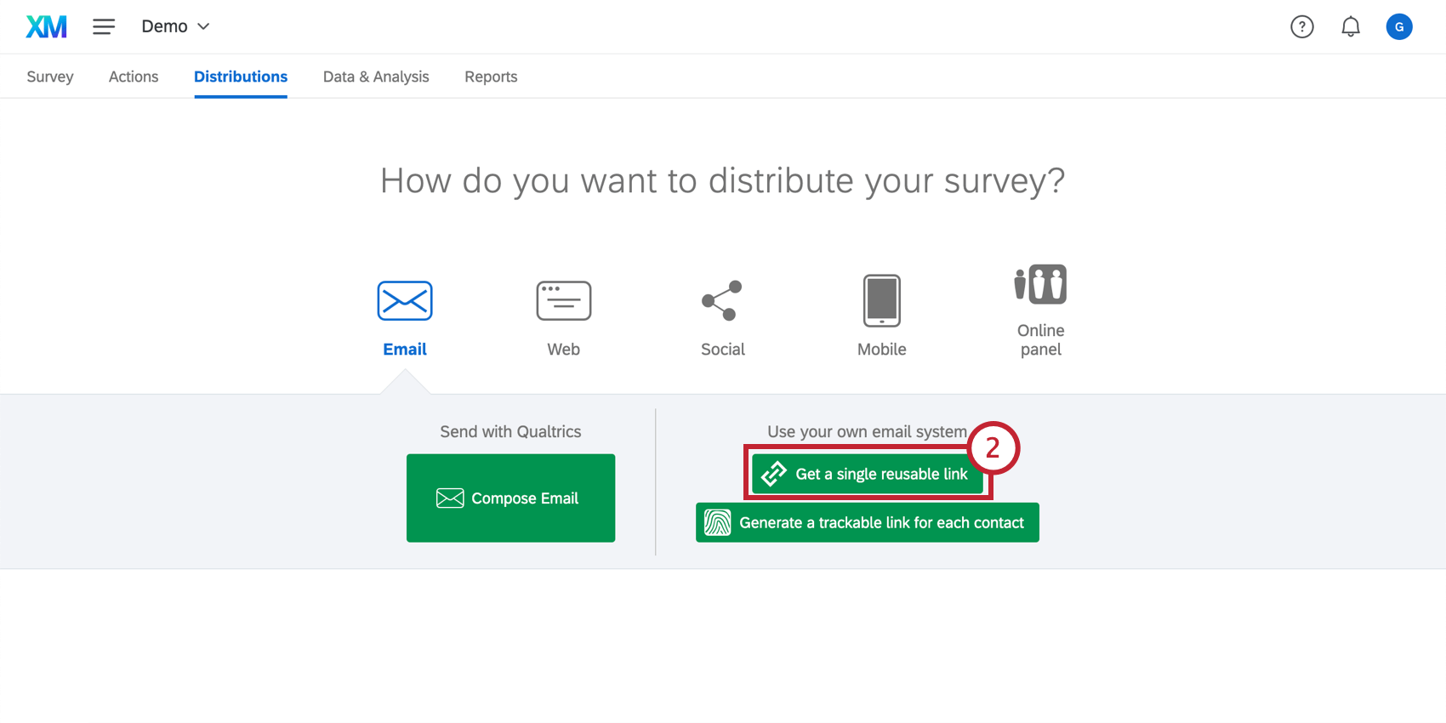Open the help question mark icon
Image resolution: width=1446 pixels, height=723 pixels.
[1301, 27]
